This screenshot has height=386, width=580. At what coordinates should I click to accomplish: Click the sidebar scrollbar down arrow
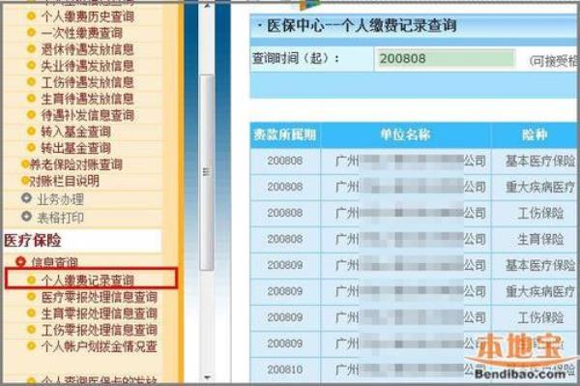coord(207,378)
